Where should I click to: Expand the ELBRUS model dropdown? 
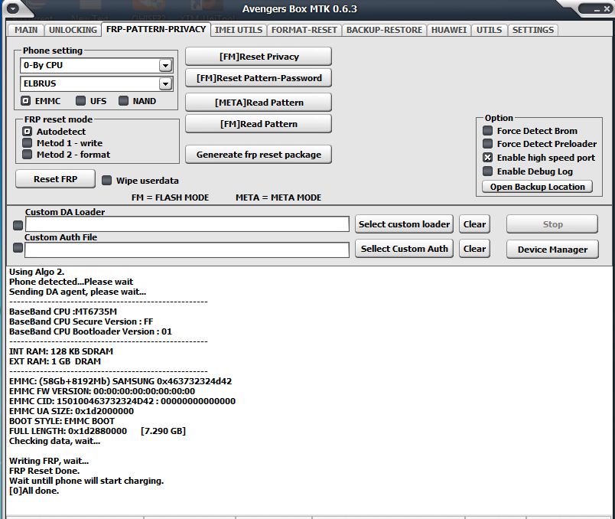coord(165,83)
